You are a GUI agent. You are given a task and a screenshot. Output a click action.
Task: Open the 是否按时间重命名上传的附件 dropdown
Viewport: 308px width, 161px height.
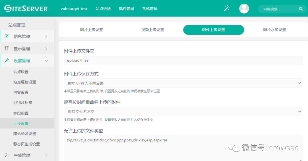click(183, 112)
